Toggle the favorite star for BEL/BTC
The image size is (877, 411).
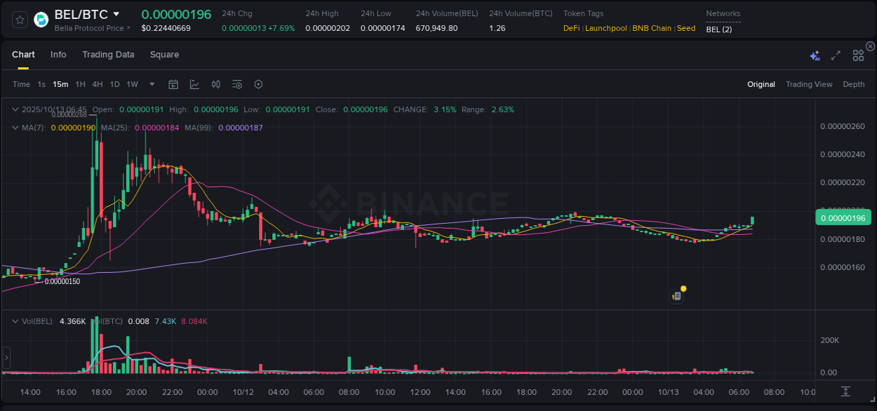(19, 19)
